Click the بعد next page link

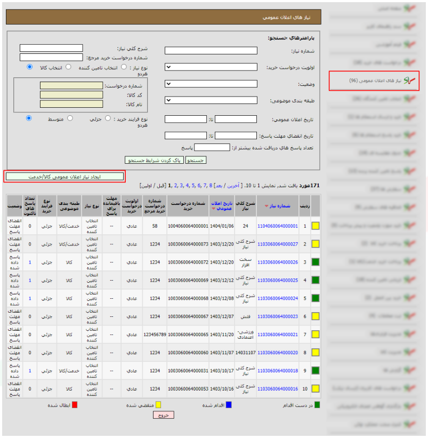[x=219, y=186]
